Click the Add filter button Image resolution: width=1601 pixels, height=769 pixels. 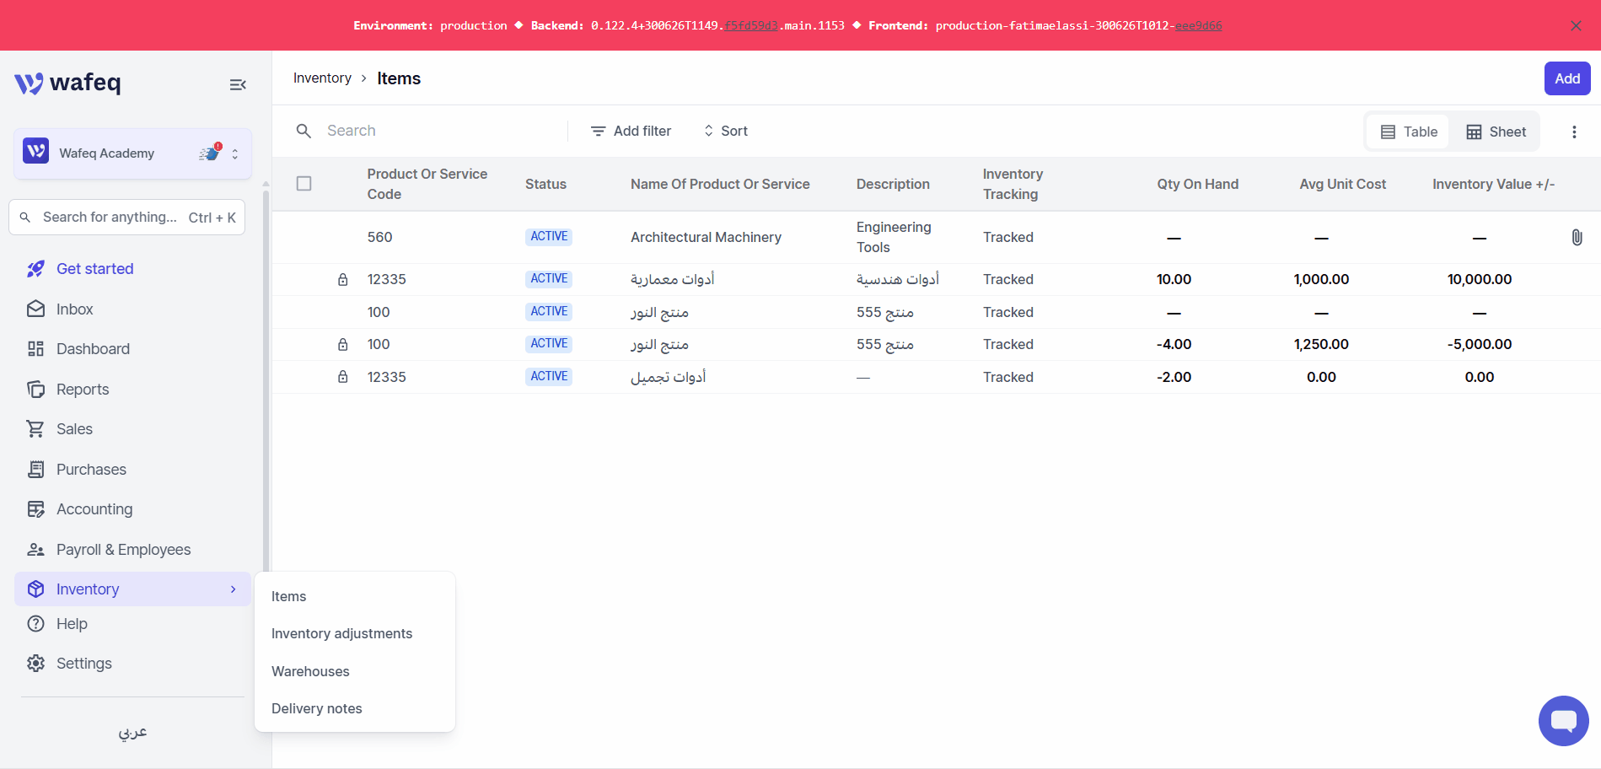pos(631,132)
